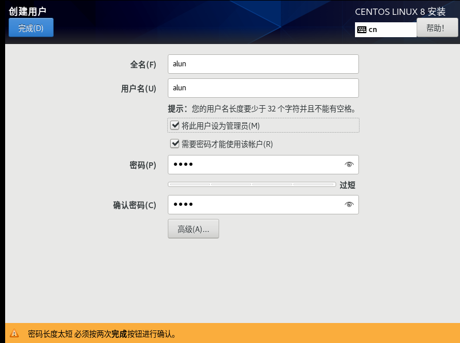Toggle the administrator checkbox on

pos(175,125)
